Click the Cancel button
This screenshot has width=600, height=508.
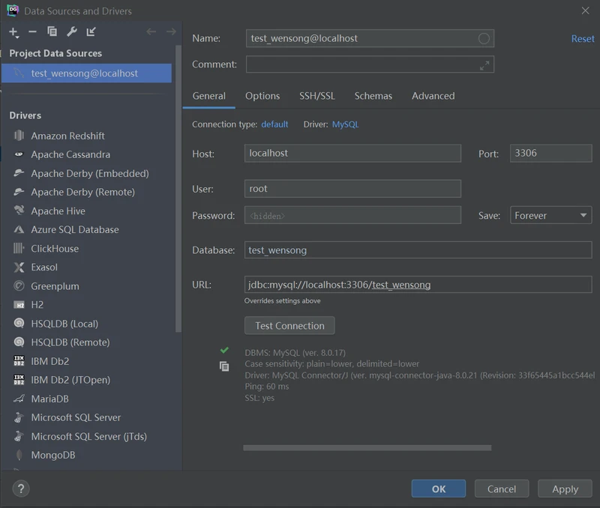tap(502, 489)
